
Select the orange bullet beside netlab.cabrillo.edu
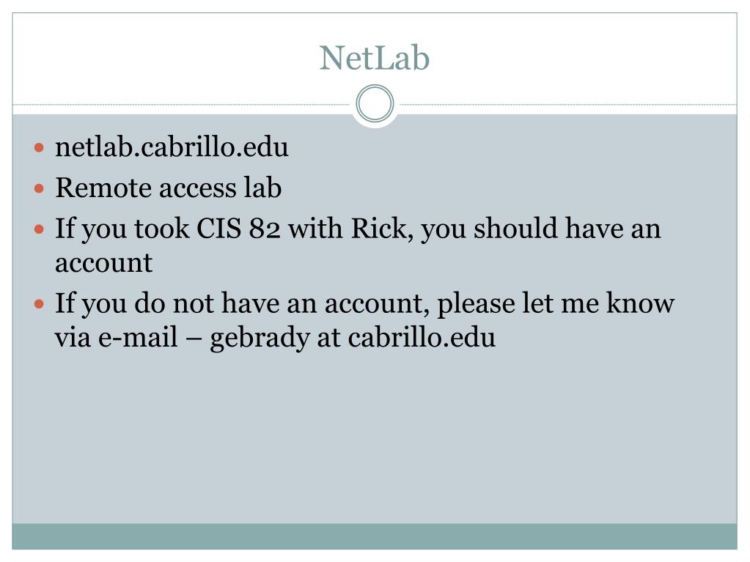(x=39, y=148)
